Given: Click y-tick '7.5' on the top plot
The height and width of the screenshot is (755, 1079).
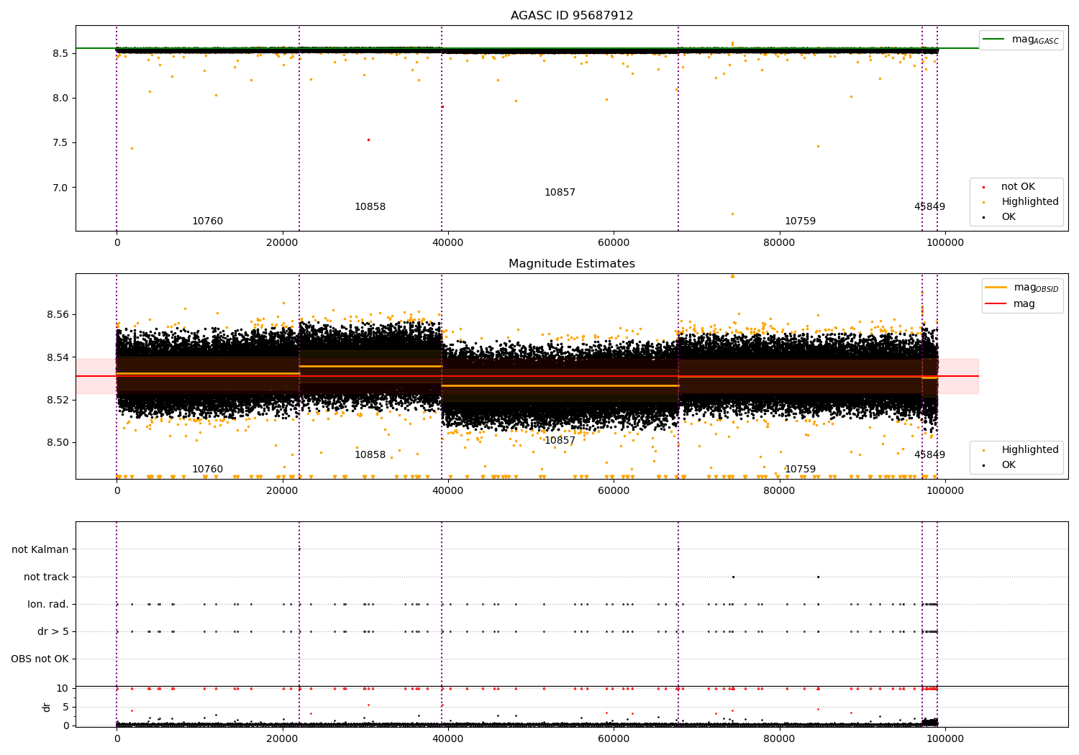Looking at the screenshot, I should tap(61, 142).
